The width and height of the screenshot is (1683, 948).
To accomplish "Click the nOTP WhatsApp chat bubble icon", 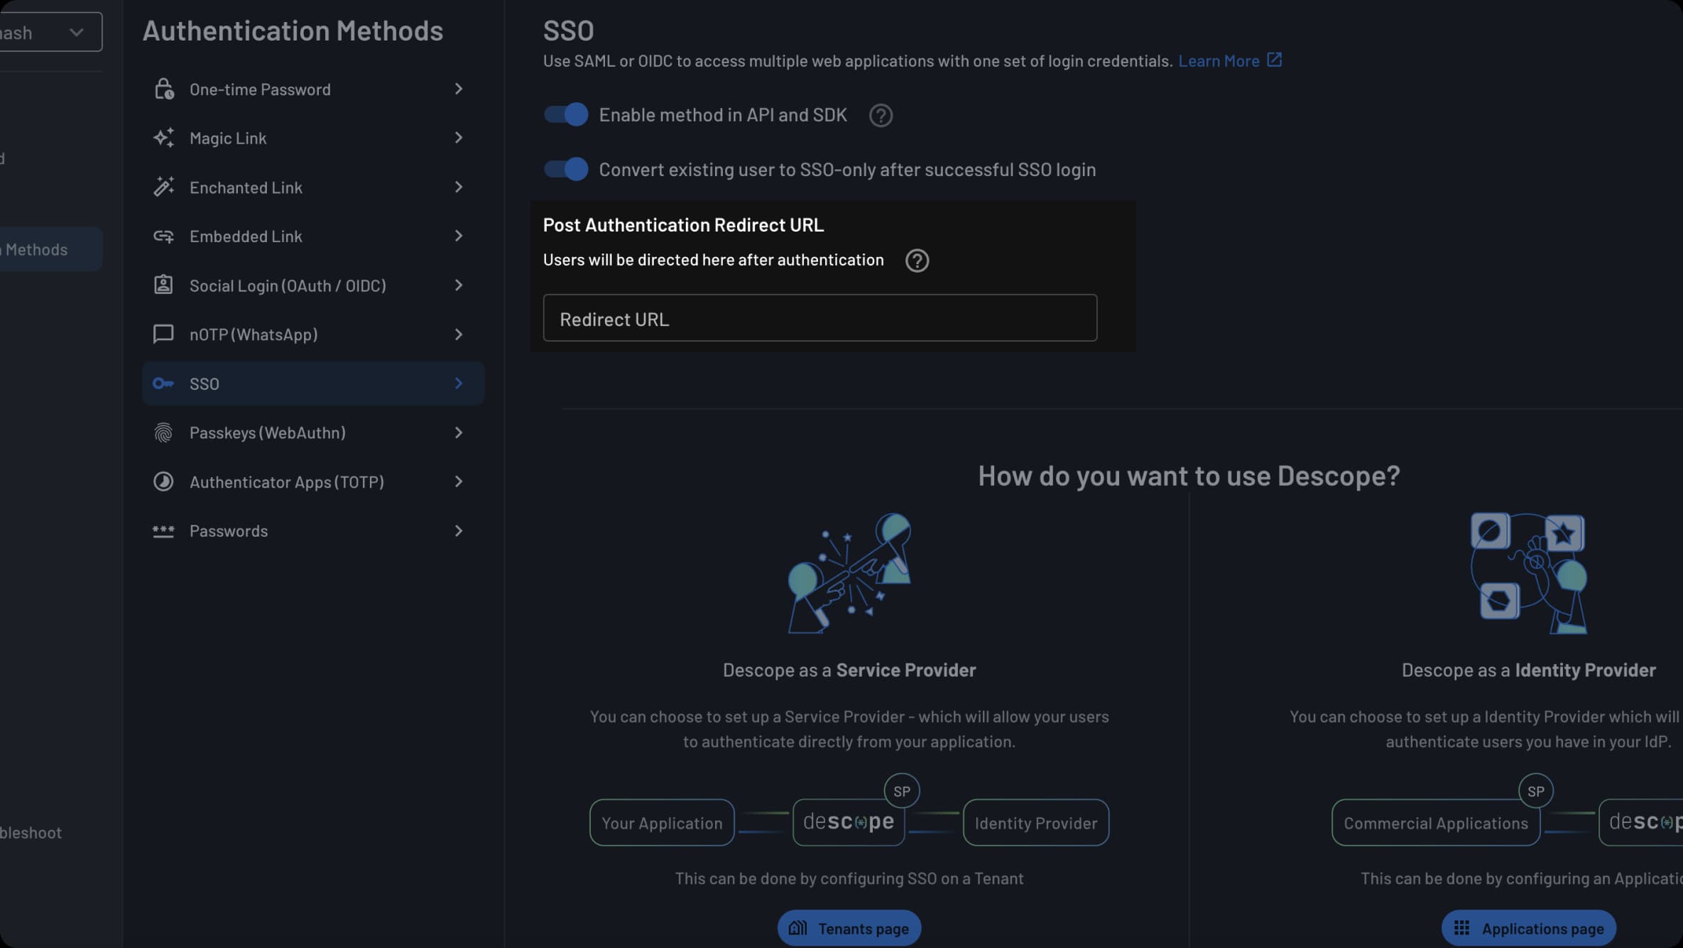I will 163,334.
